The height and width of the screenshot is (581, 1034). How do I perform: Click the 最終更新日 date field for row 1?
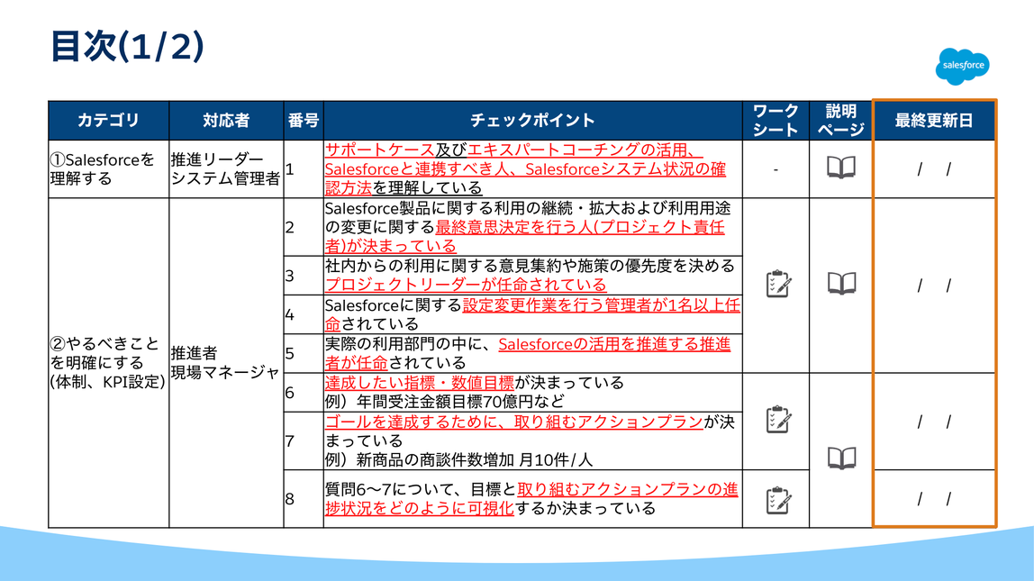934,169
